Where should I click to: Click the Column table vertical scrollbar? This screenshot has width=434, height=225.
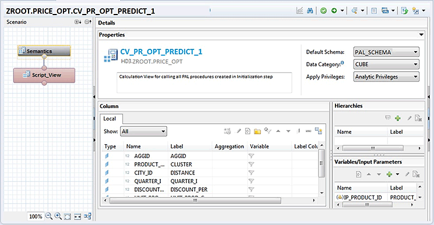pyautogui.click(x=322, y=163)
